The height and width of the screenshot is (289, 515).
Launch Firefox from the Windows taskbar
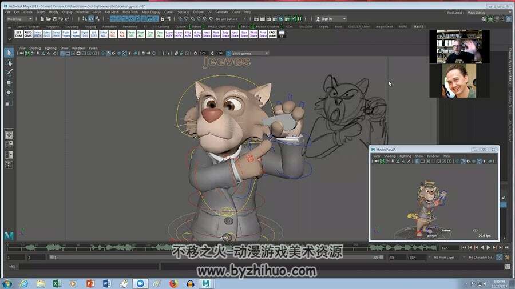173,283
